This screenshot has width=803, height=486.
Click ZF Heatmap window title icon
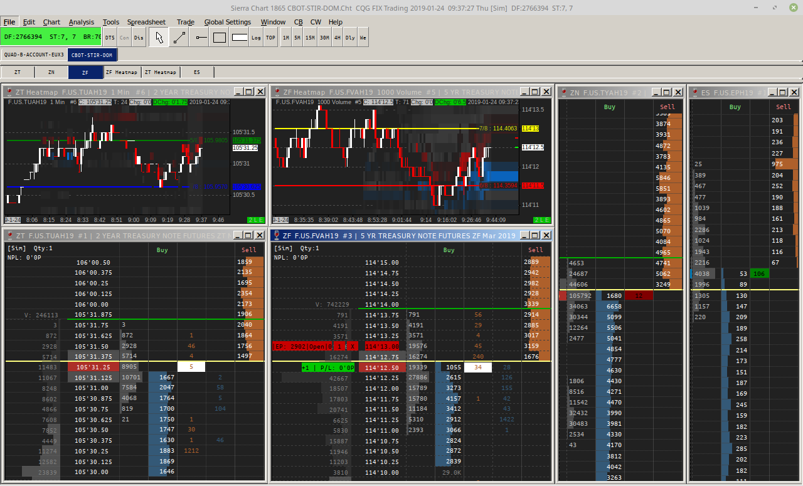(277, 92)
